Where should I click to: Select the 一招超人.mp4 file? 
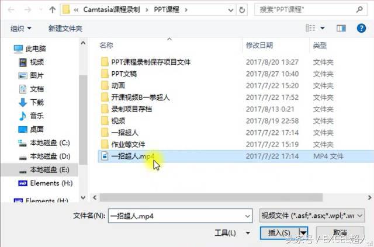[x=236, y=156]
